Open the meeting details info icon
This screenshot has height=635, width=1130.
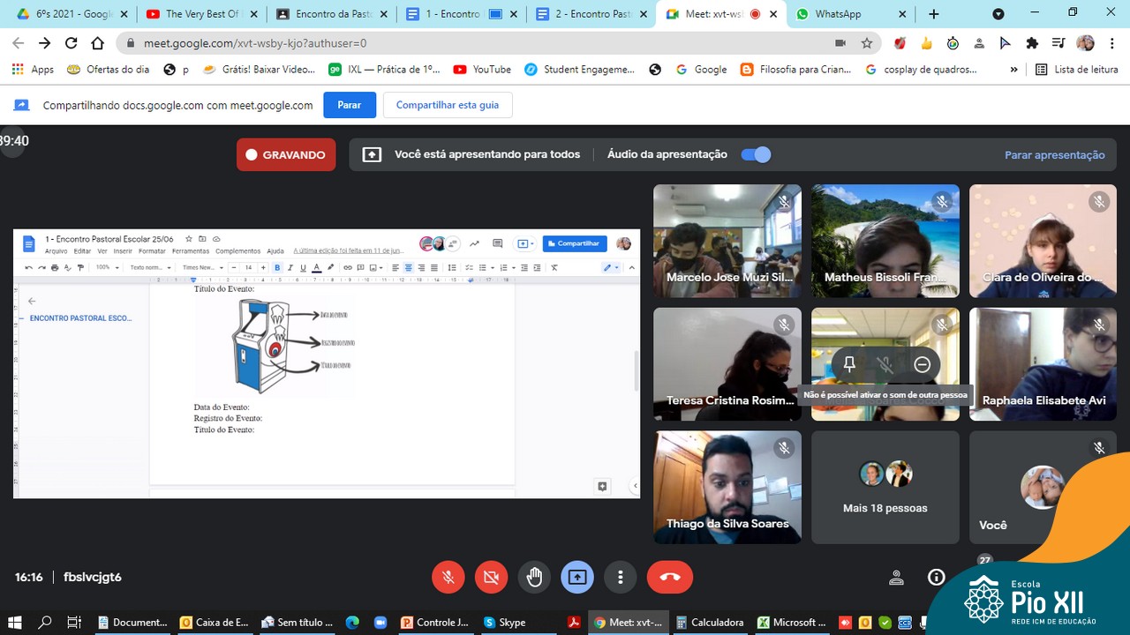coord(936,577)
